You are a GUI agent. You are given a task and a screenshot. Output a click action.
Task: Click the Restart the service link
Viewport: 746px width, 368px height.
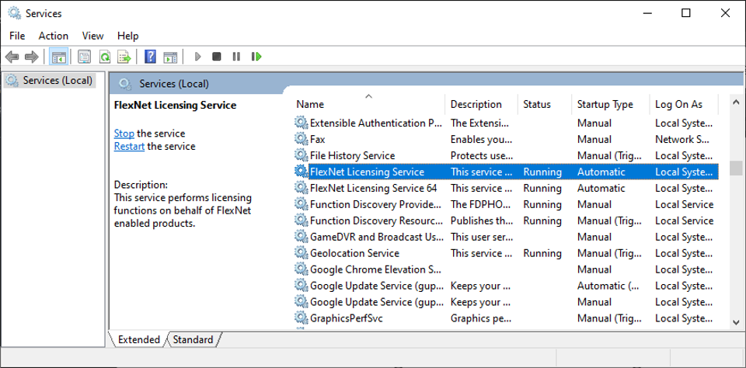pos(129,147)
